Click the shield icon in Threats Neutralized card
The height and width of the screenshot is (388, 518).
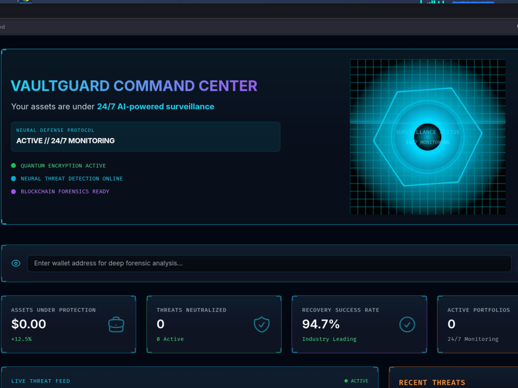click(262, 325)
